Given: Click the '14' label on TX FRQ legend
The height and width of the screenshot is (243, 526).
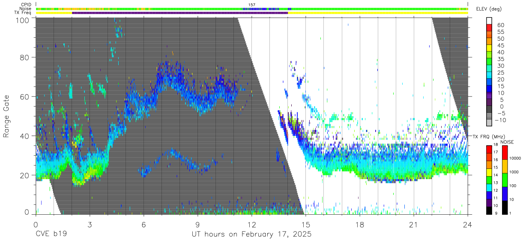Looking at the screenshot, I should click(496, 175).
